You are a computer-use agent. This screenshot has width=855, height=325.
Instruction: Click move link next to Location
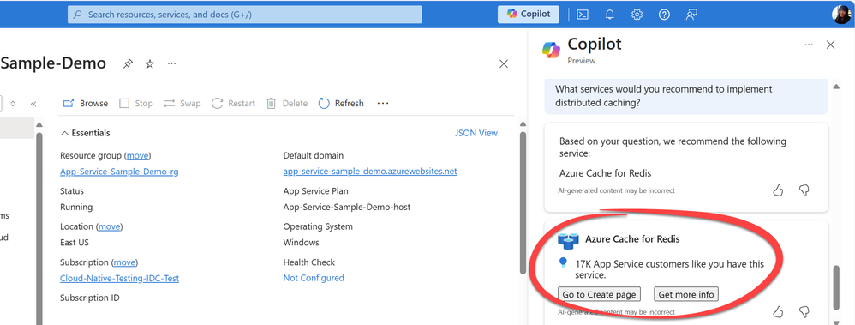click(110, 226)
